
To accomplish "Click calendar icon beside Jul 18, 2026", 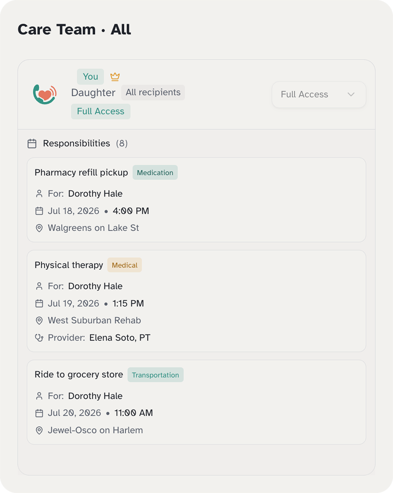I will (39, 211).
